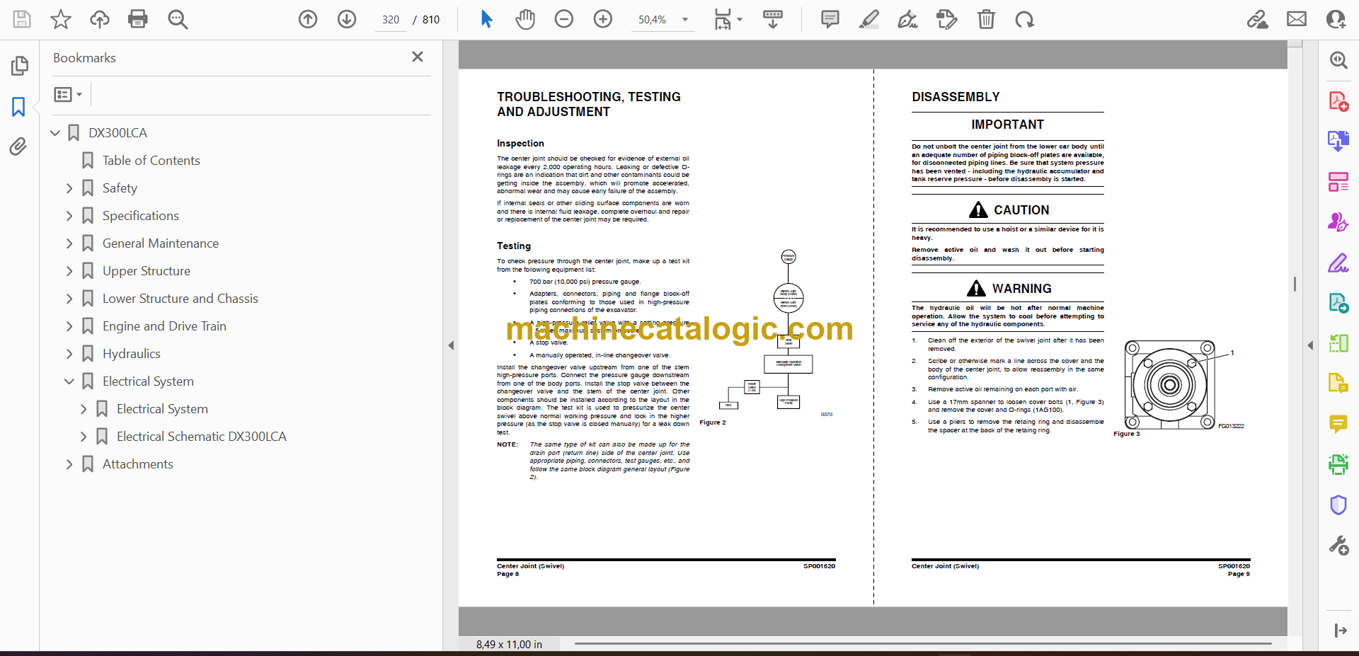Save the file with the floppy icon

point(22,19)
